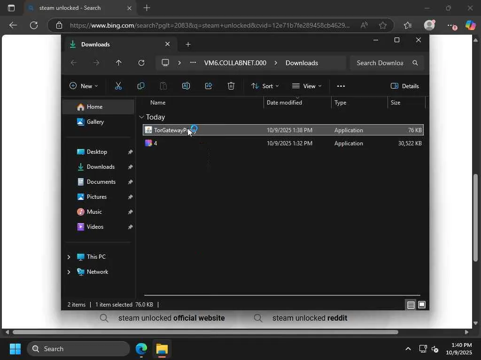Open a new Edge browser tab

coord(147,8)
